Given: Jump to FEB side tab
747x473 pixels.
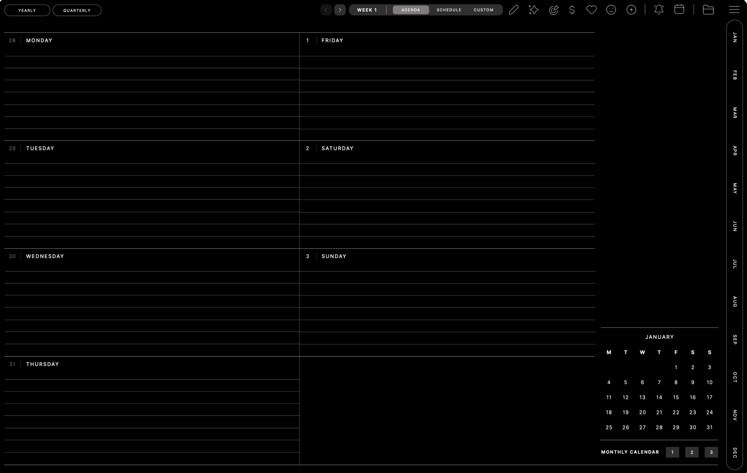Looking at the screenshot, I should [x=735, y=75].
